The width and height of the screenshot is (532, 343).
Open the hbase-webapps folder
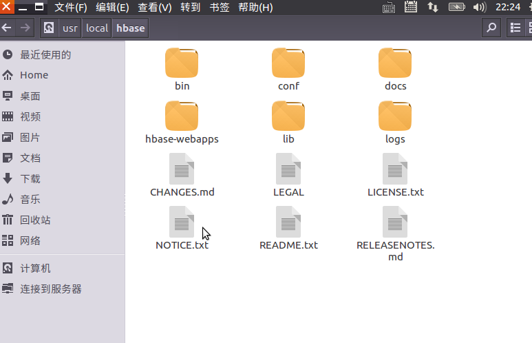tap(182, 116)
